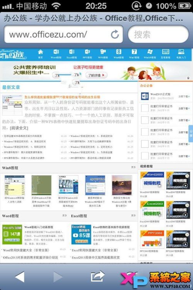
Task: Click the 阅读全文 link
Action: [x=19, y=128]
